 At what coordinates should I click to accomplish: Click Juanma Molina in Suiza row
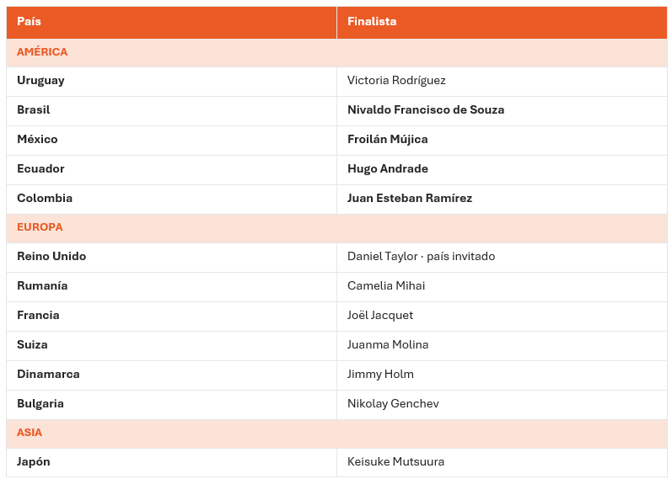388,344
